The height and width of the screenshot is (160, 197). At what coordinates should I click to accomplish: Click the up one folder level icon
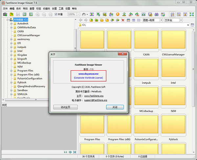coord(91,20)
